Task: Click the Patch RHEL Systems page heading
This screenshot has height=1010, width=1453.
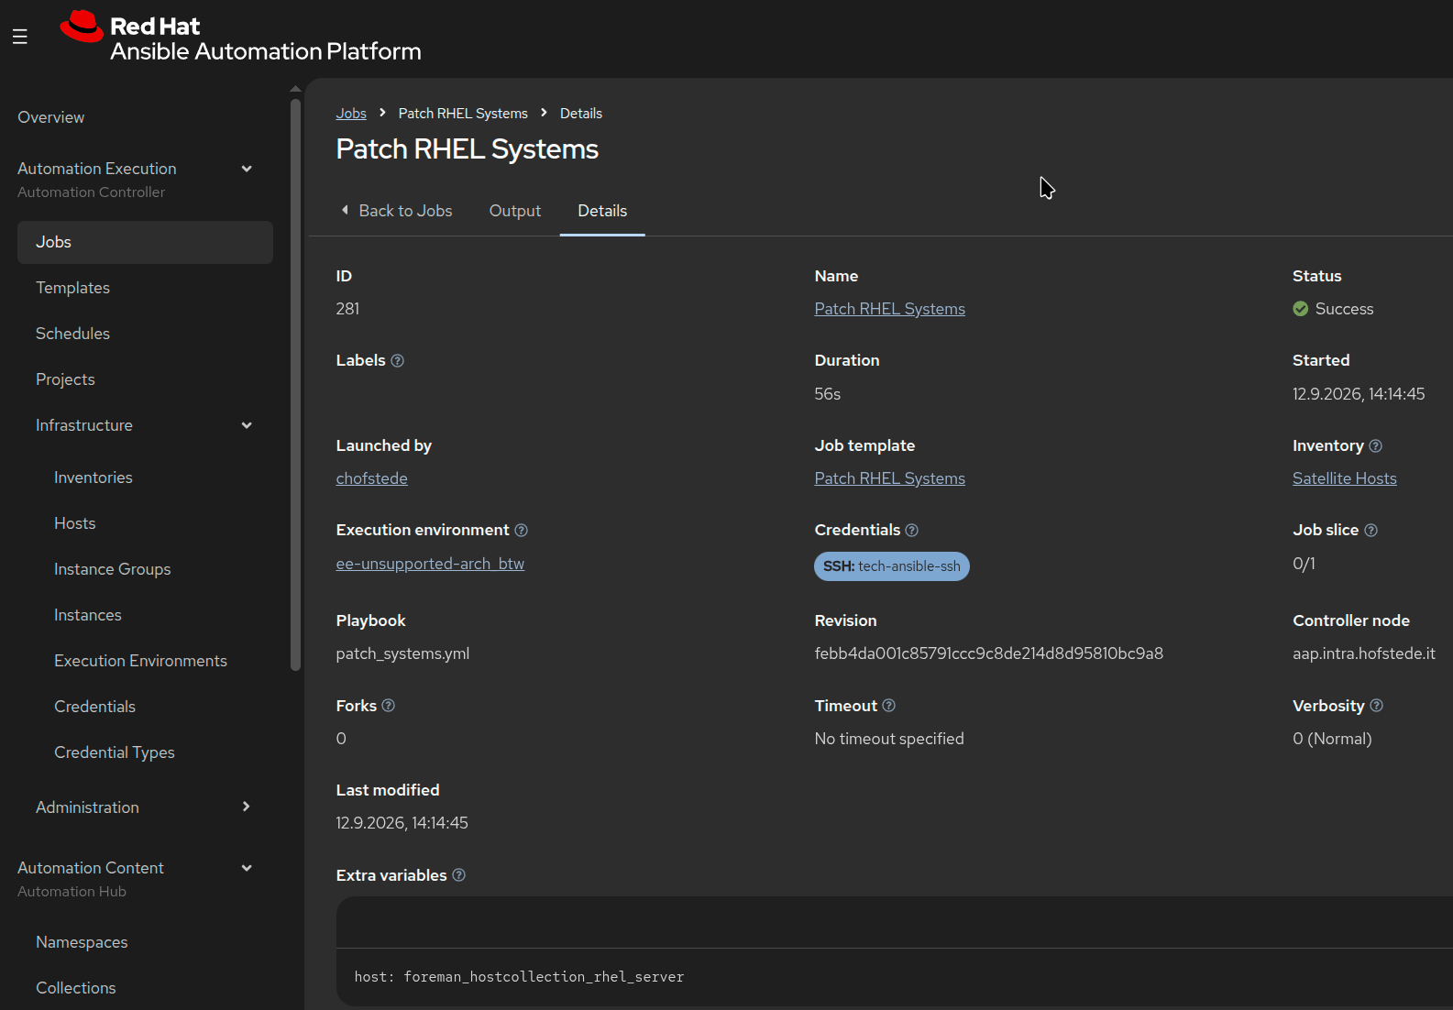Action: pos(467,149)
